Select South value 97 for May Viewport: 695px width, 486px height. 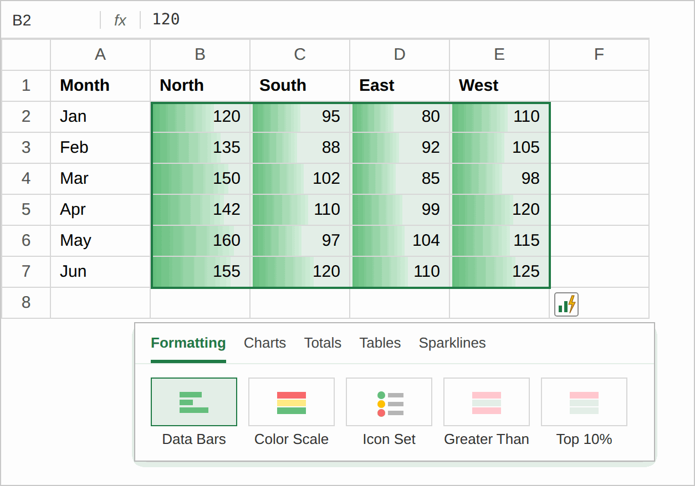tap(300, 240)
